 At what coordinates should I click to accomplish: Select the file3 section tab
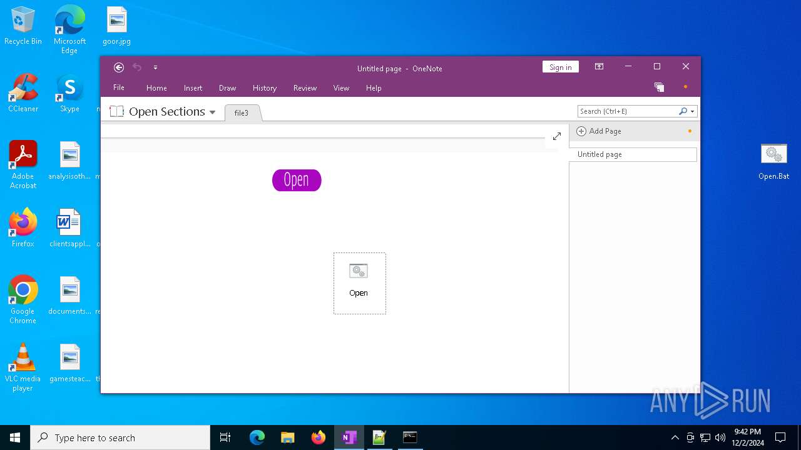pyautogui.click(x=242, y=113)
